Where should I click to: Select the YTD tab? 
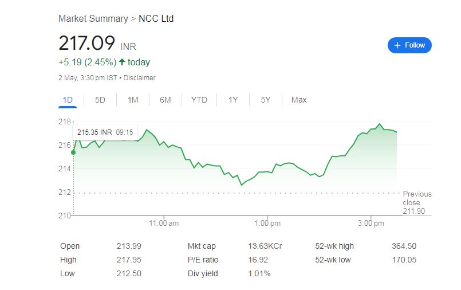click(199, 100)
